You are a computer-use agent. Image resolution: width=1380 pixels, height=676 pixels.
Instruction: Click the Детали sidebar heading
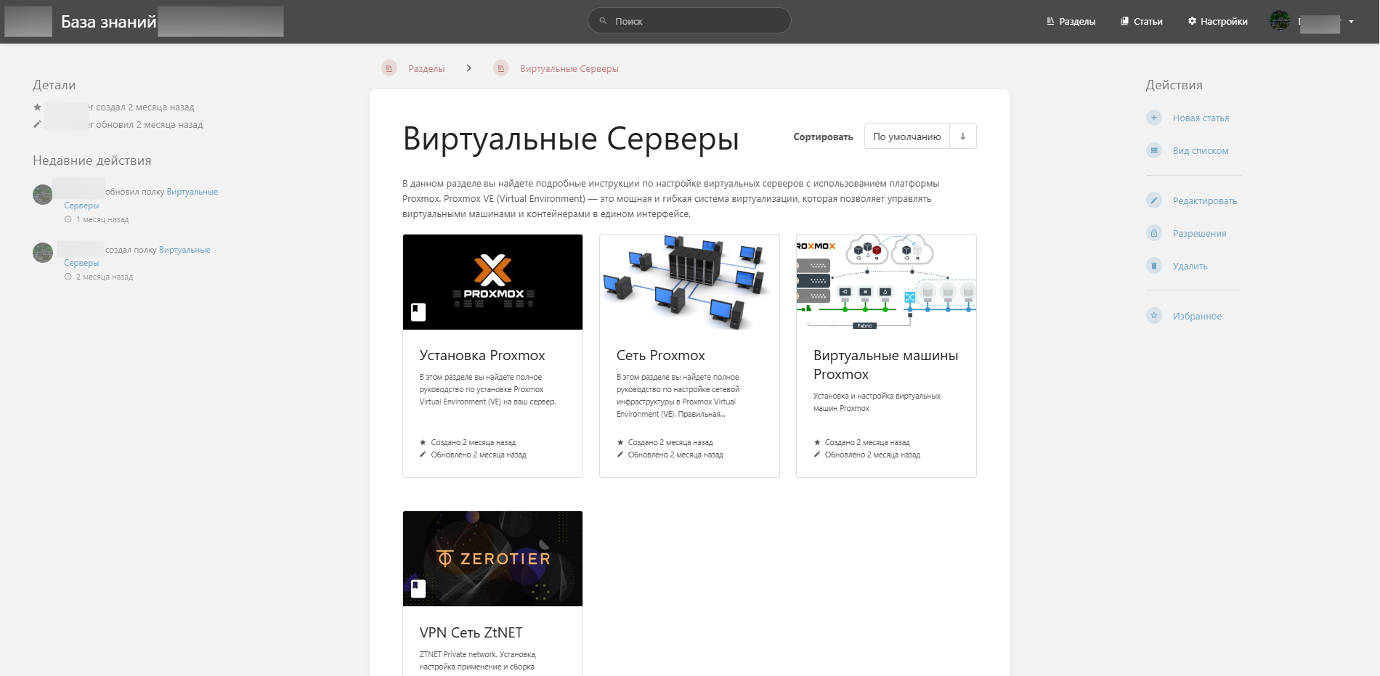(54, 85)
